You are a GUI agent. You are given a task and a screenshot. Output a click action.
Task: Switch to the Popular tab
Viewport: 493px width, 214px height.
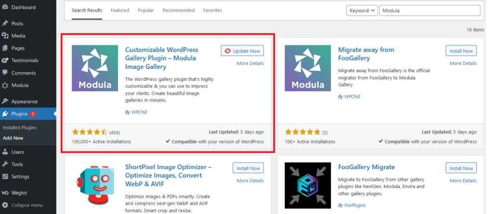[x=146, y=10]
